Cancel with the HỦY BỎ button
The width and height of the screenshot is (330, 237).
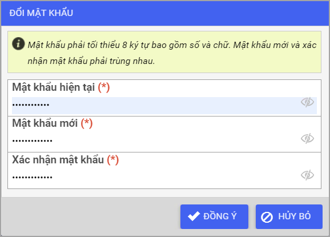[x=289, y=216]
